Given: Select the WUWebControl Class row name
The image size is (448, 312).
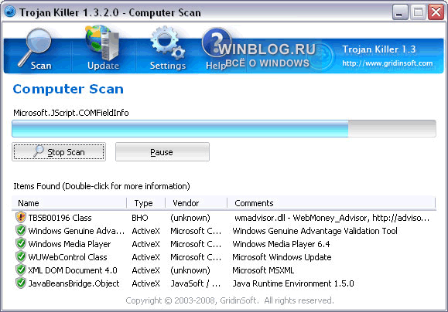Looking at the screenshot, I should tap(67, 257).
